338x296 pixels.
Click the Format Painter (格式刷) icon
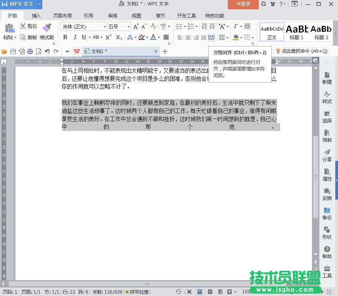tap(47, 28)
